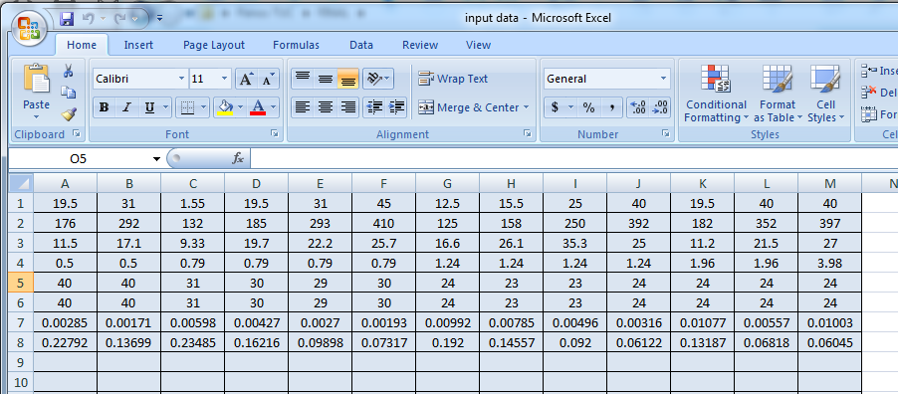Set Middle Align vertical alignment

coord(326,79)
